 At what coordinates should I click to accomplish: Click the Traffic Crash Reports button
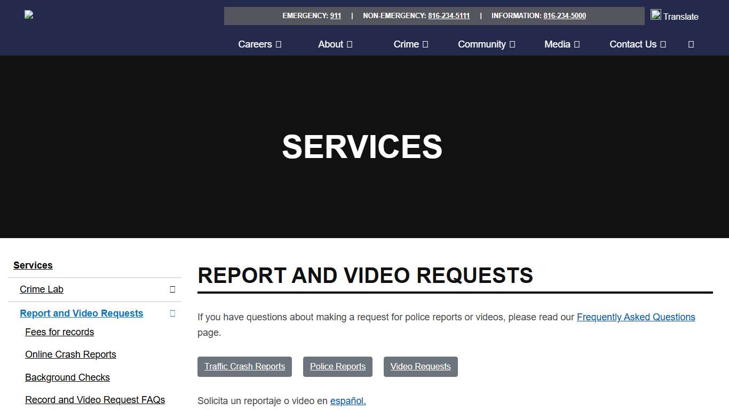pyautogui.click(x=244, y=367)
